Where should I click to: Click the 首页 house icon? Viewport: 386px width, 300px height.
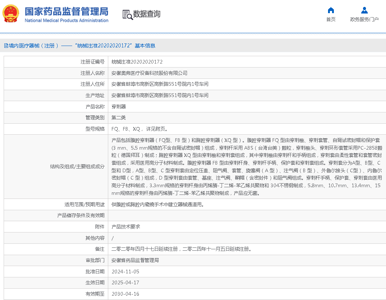(331, 10)
